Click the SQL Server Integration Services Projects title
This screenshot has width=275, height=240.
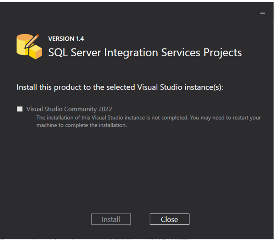pyautogui.click(x=145, y=52)
